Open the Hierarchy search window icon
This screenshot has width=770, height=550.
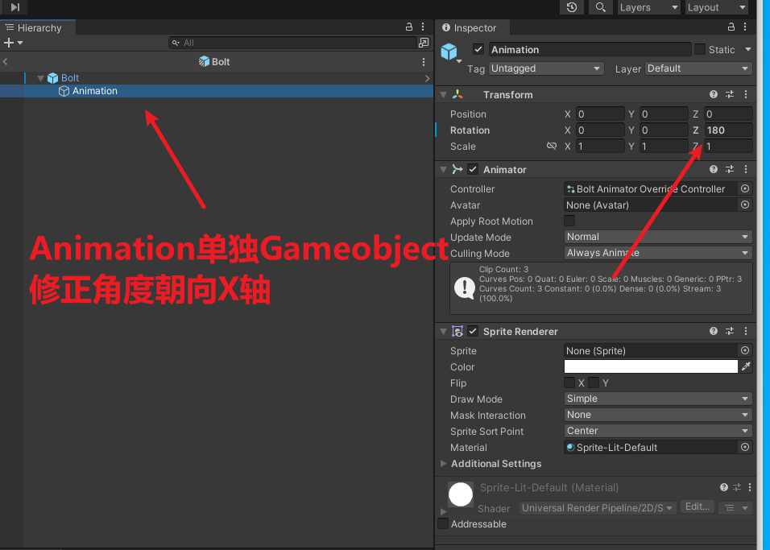click(424, 43)
